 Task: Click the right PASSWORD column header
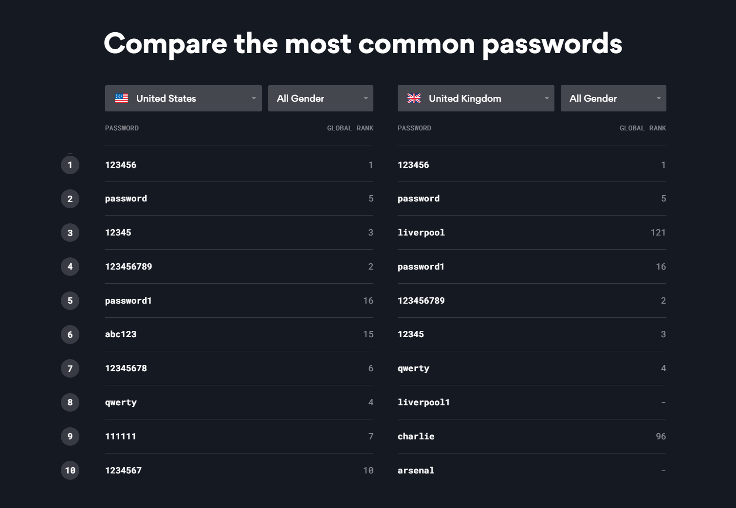click(414, 128)
